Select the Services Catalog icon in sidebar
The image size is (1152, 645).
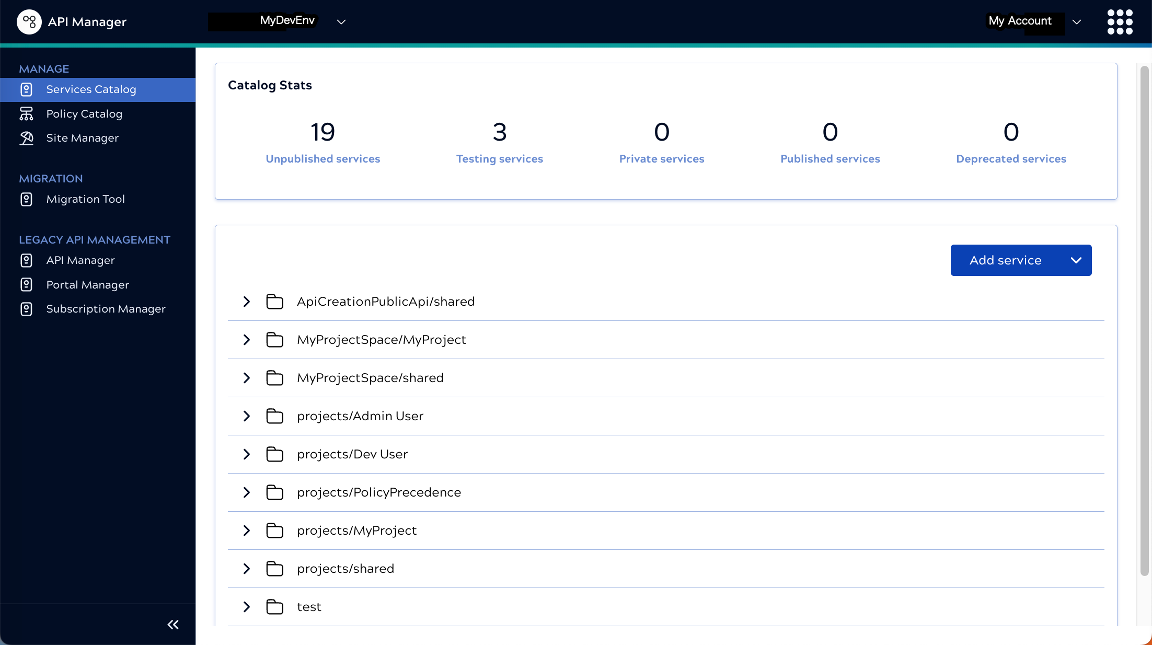point(27,89)
